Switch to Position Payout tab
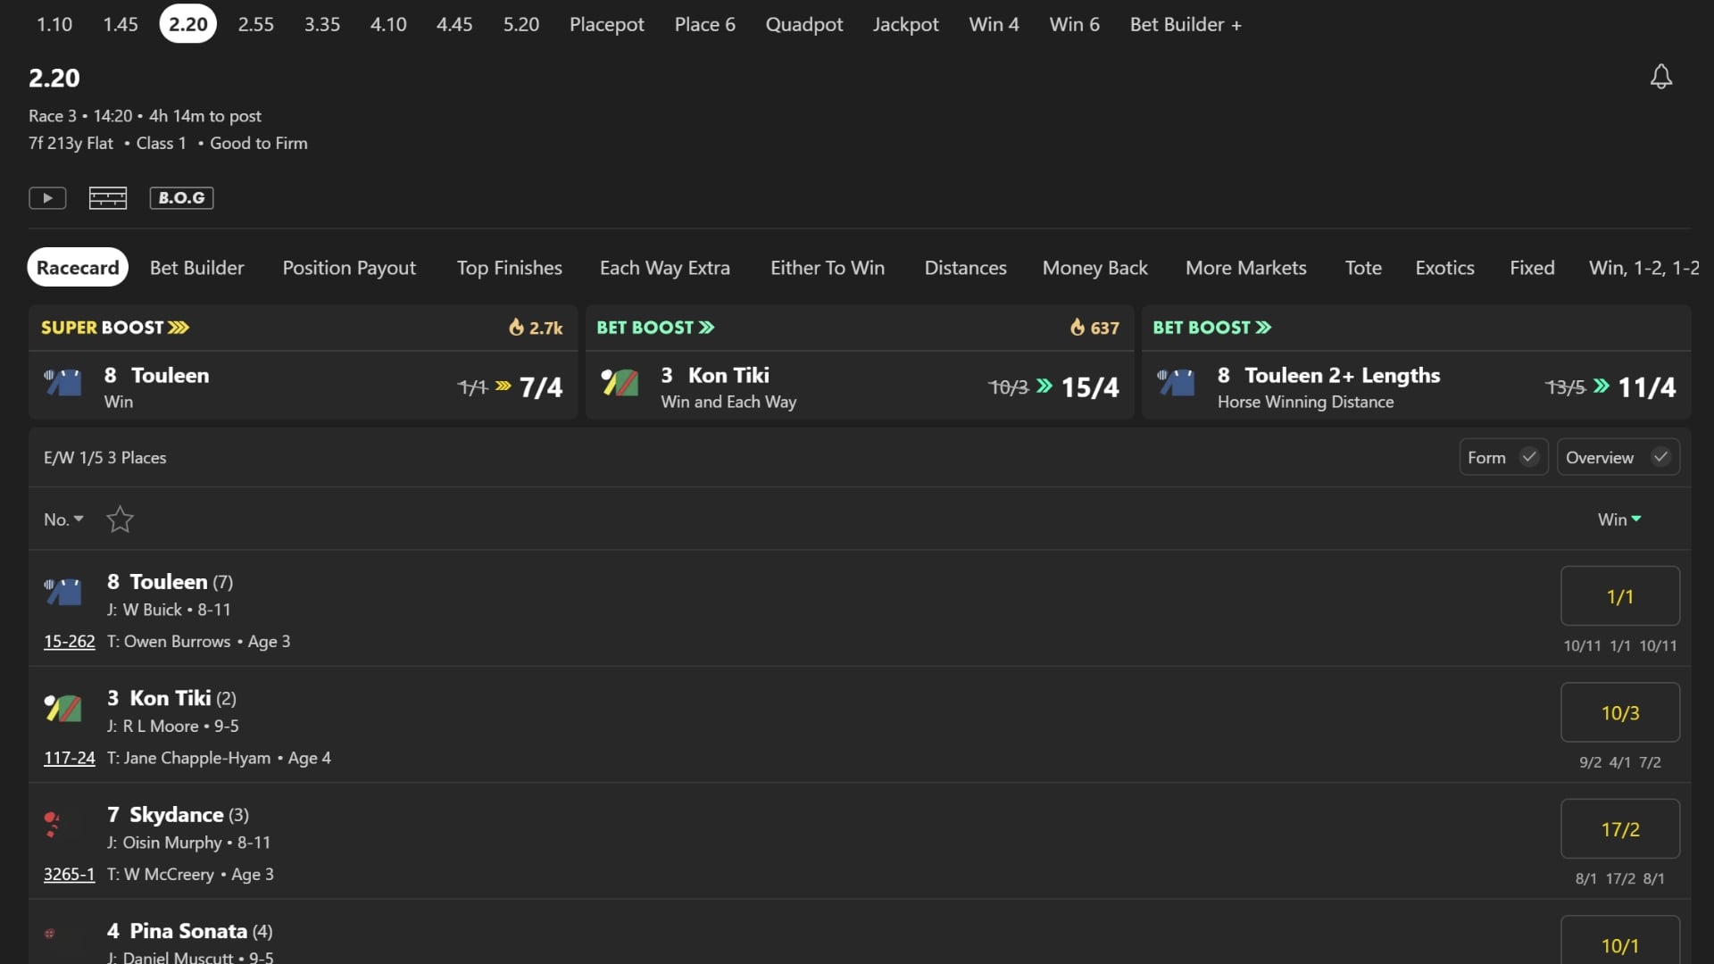This screenshot has width=1714, height=964. point(349,268)
